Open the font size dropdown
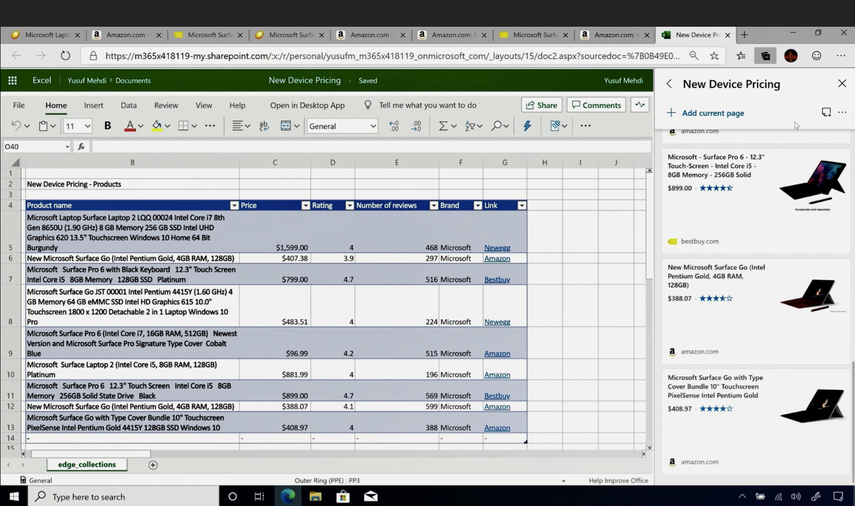855x506 pixels. pyautogui.click(x=87, y=126)
